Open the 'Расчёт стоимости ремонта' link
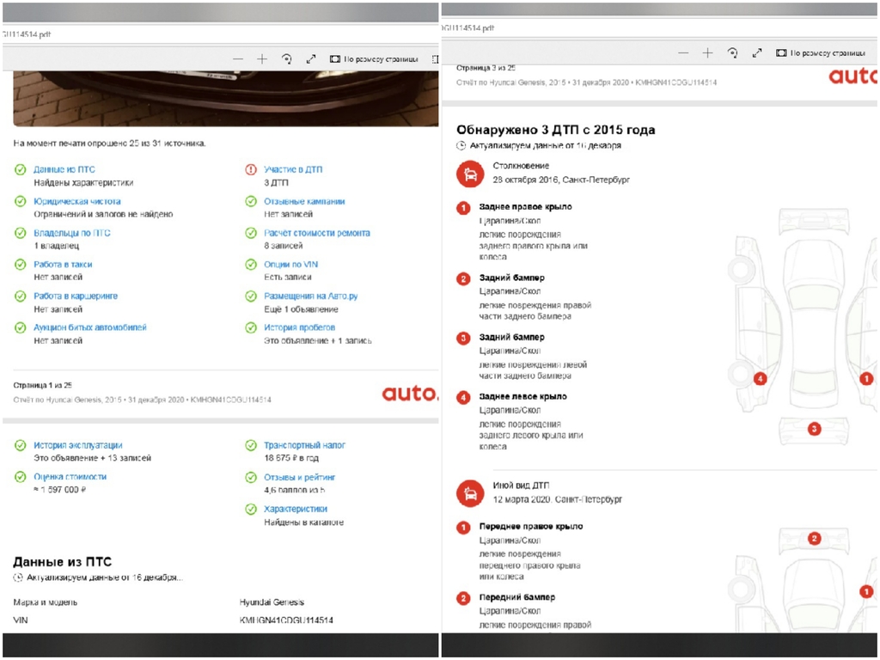 [x=317, y=233]
